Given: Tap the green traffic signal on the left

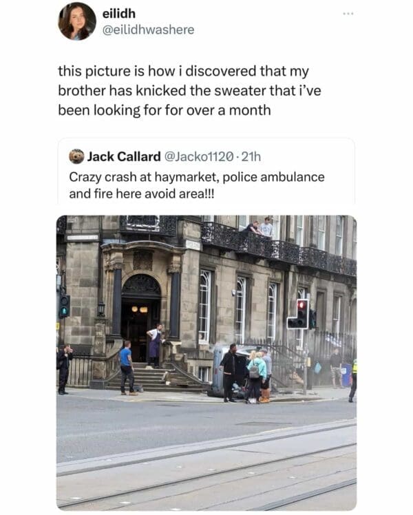Looking at the screenshot, I should click(x=64, y=306).
